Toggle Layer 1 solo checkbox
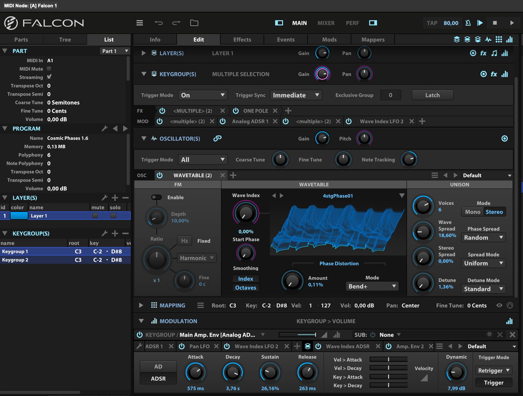The height and width of the screenshot is (396, 523). (x=113, y=216)
